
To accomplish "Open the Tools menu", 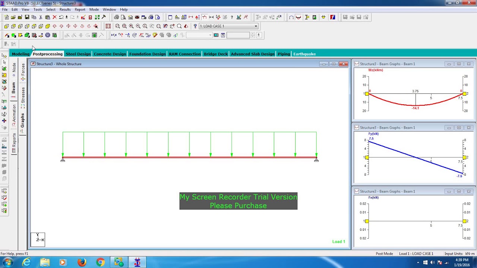I will [38, 9].
